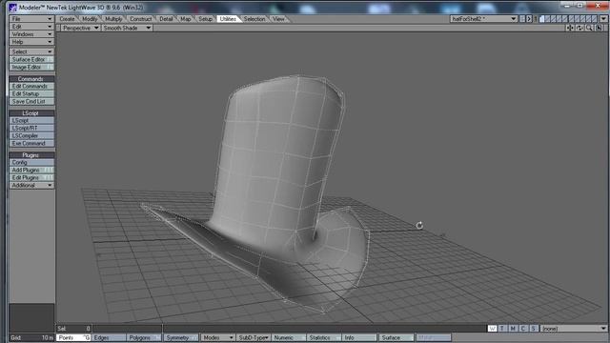Open the Modes dropdown
The height and width of the screenshot is (343, 610).
217,337
